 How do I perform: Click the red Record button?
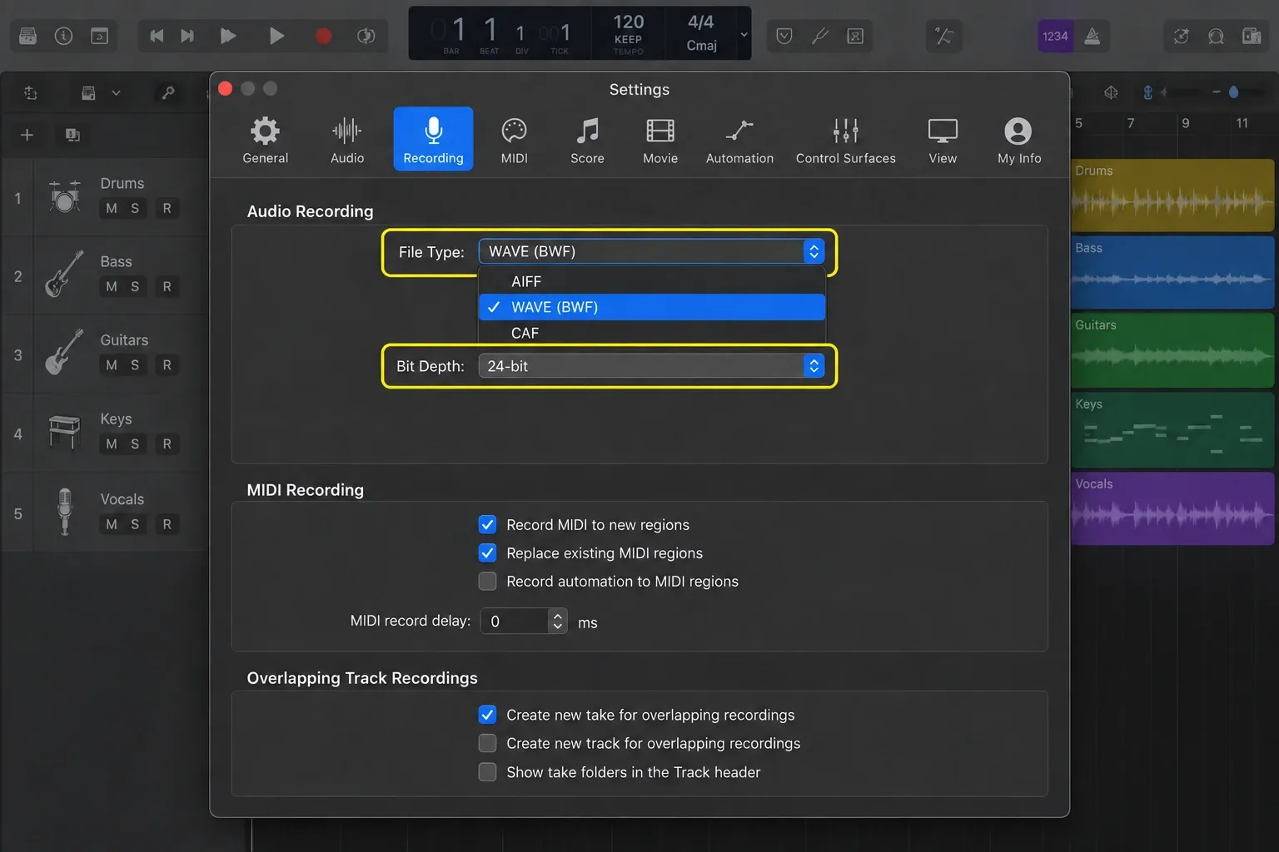pyautogui.click(x=323, y=36)
